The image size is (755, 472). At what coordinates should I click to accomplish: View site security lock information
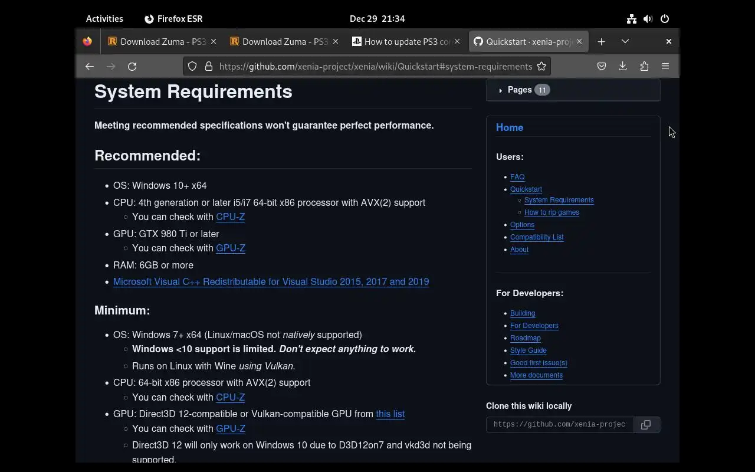tap(208, 67)
